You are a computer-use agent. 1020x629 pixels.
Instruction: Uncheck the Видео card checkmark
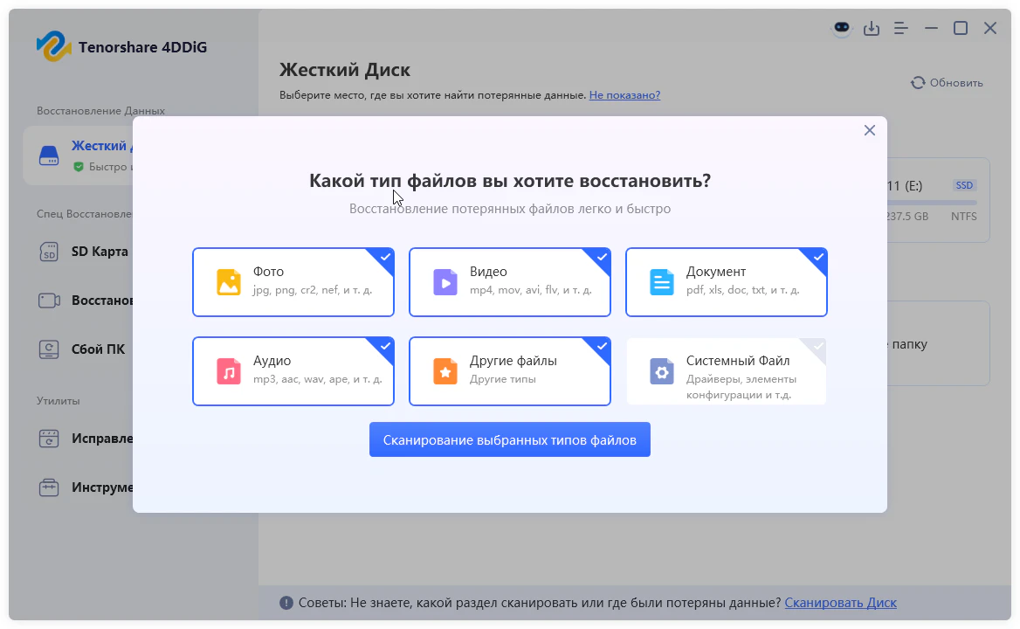coord(601,257)
